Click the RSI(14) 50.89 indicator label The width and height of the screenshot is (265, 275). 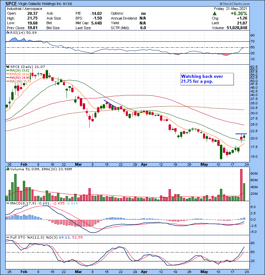click(x=24, y=32)
